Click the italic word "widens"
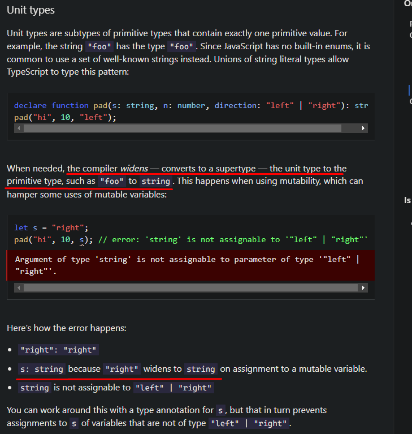The height and width of the screenshot is (434, 412). click(134, 169)
